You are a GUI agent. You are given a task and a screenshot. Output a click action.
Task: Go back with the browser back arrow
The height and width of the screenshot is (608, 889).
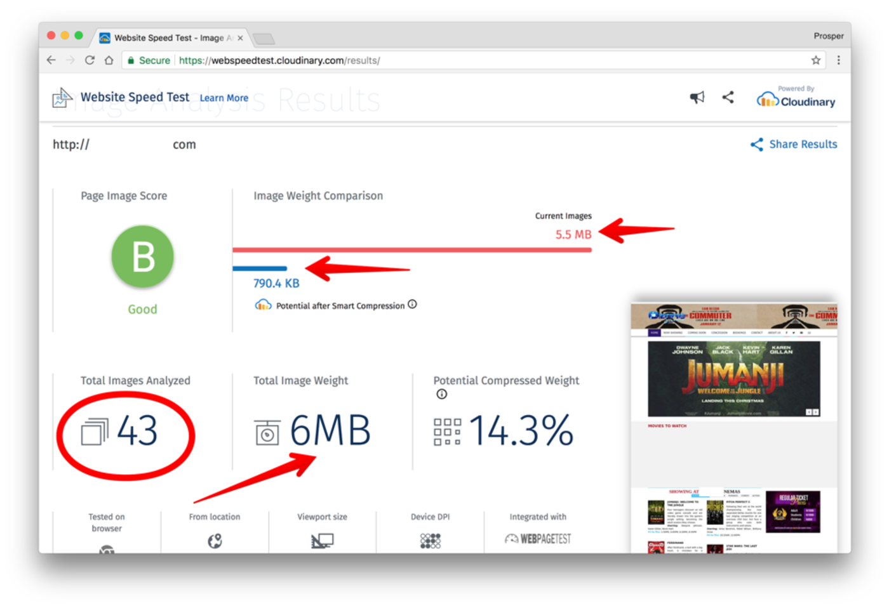(x=51, y=60)
